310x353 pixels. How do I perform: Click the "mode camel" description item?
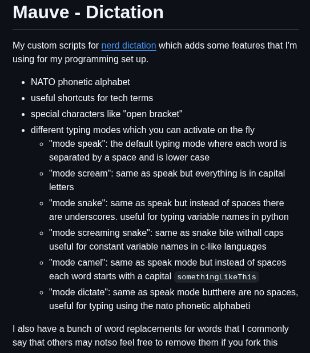[x=168, y=270]
